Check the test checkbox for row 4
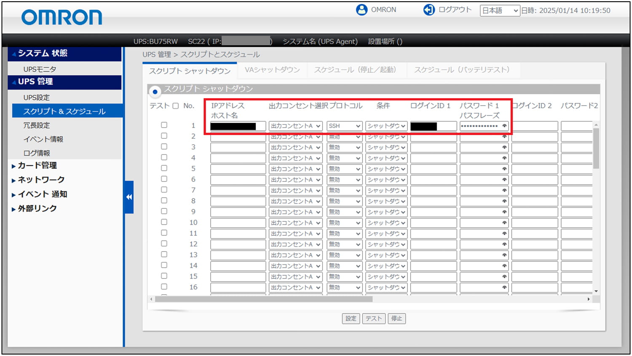Image resolution: width=632 pixels, height=356 pixels. pos(164,157)
